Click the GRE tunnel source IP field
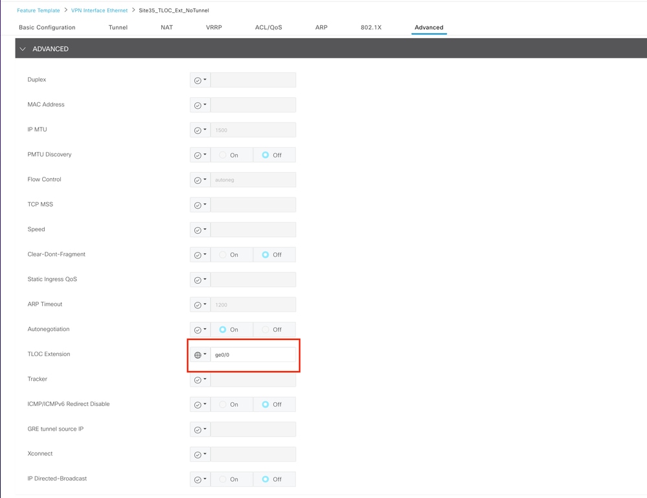Screen dimensions: 647x498 tap(253, 429)
